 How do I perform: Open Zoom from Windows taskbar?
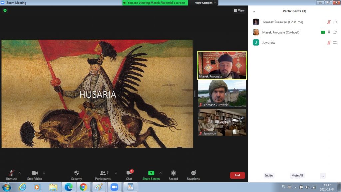coord(114,187)
